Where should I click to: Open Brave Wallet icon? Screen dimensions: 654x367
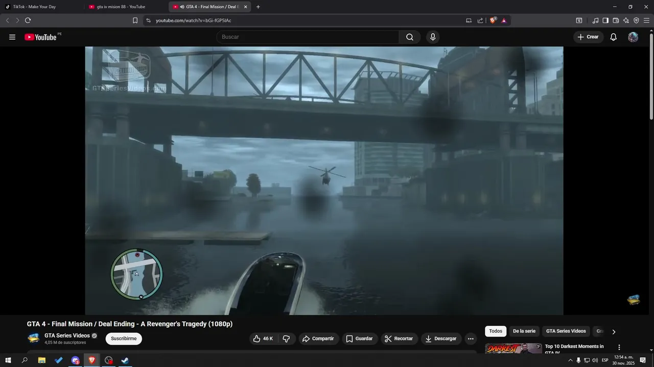click(x=616, y=20)
